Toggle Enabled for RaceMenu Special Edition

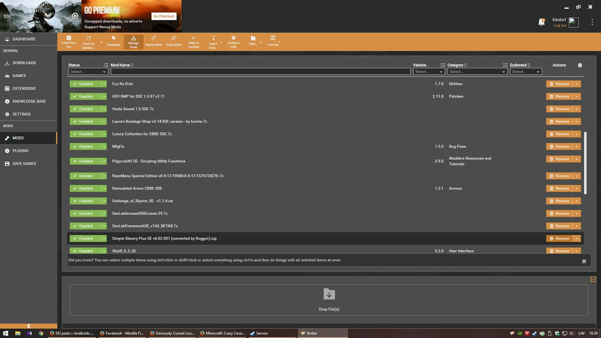point(85,176)
